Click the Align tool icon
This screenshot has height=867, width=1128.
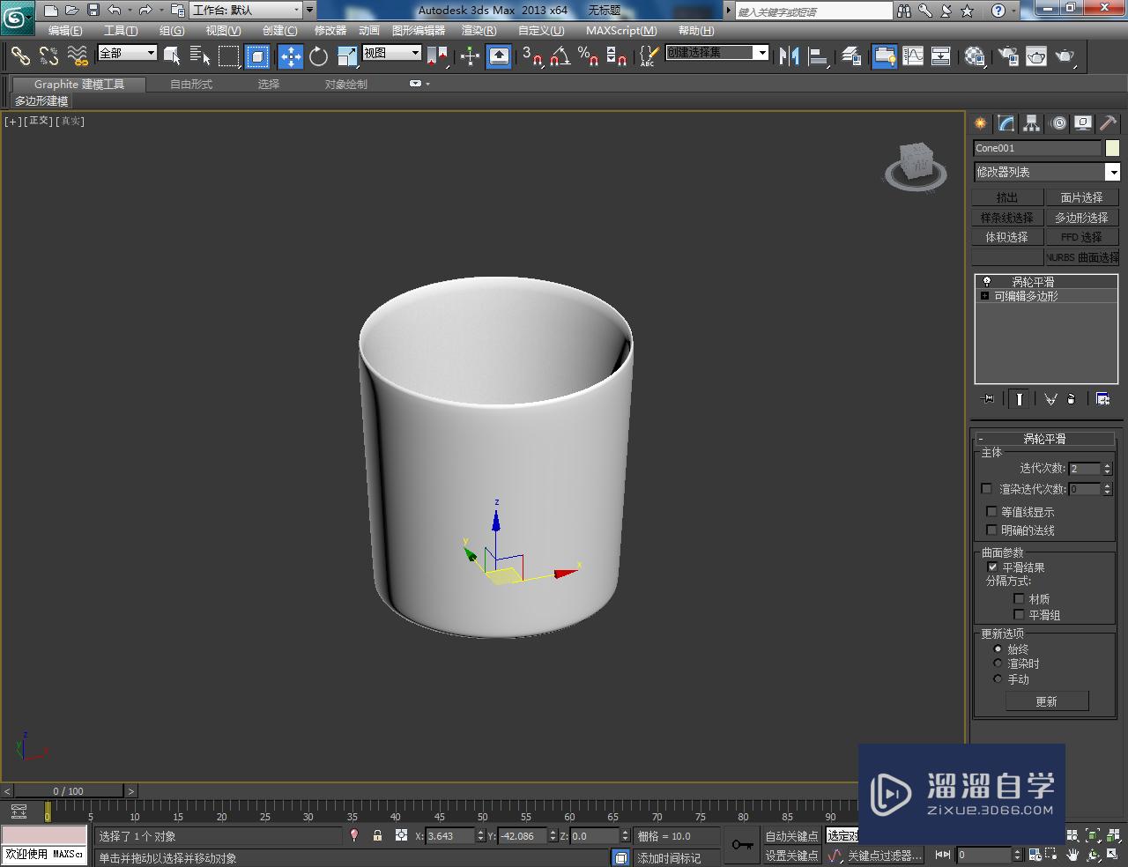[x=819, y=56]
